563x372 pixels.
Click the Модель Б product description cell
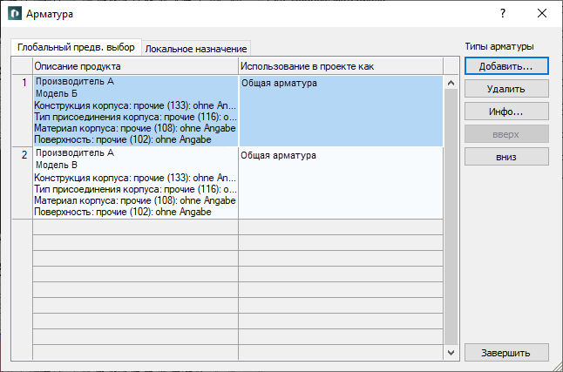[x=136, y=111]
